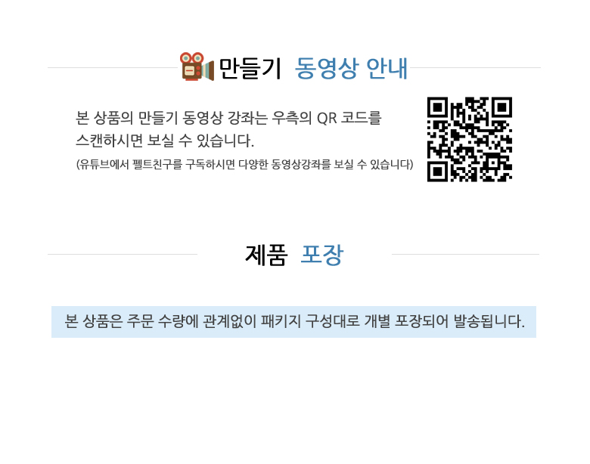
Task: Click the line starting 본 상품의 만들기 동영상 강좌는
Action: point(228,118)
